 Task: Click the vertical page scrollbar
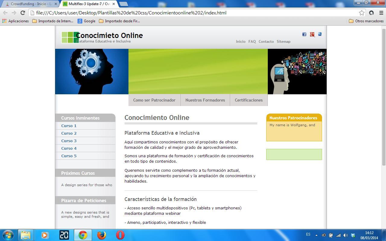coord(384,96)
